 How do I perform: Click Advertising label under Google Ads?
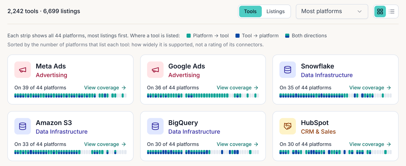184,75
